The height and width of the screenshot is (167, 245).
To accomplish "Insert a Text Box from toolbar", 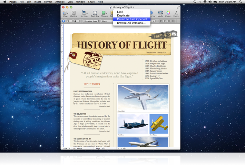I will tap(95, 13).
